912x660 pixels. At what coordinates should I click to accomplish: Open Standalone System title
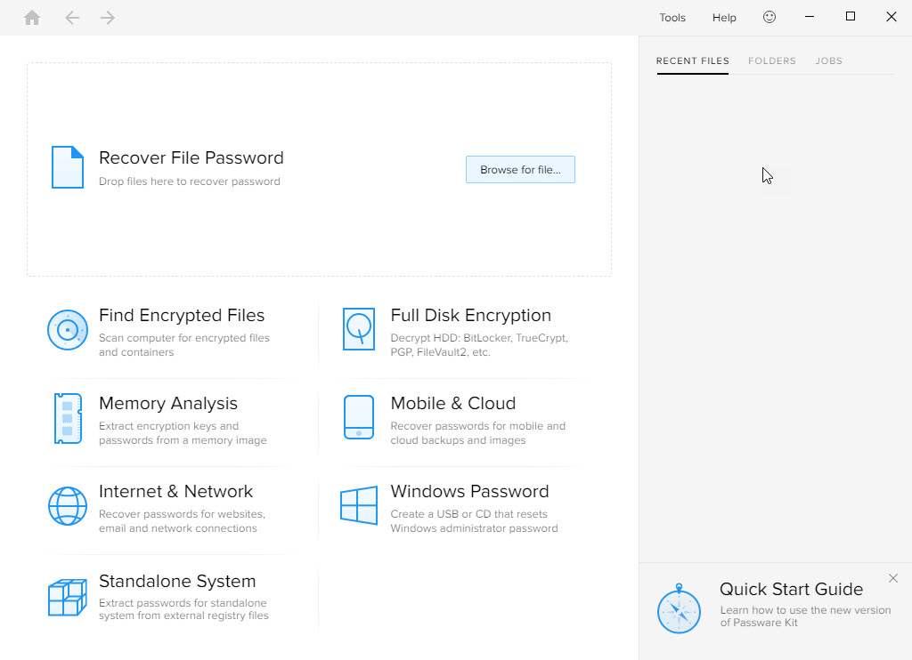[177, 582]
